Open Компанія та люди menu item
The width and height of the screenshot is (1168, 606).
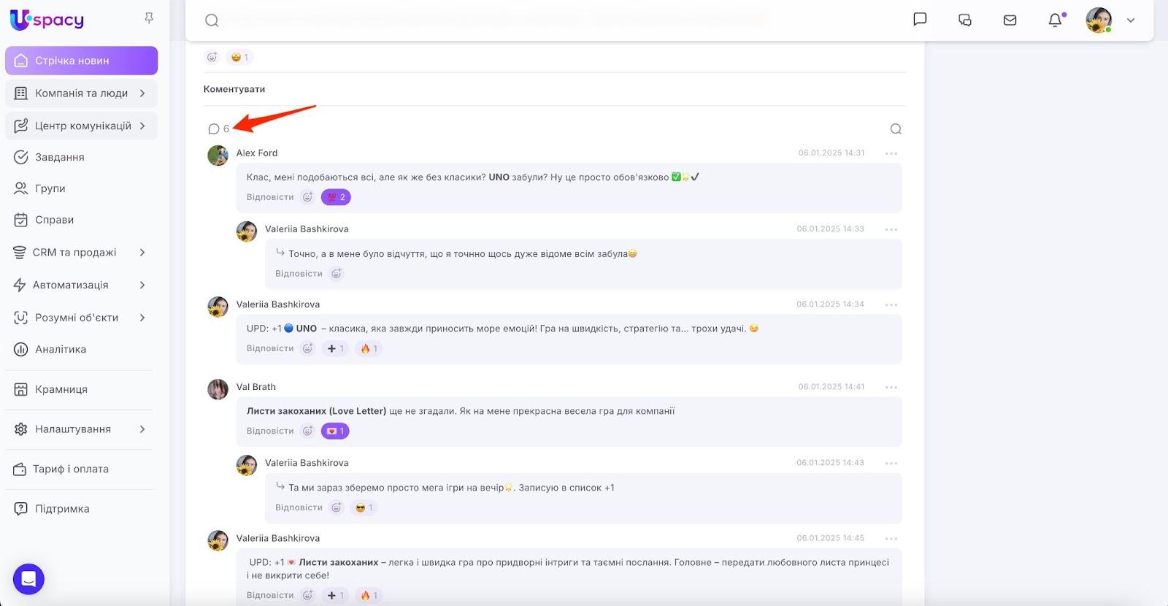(82, 93)
